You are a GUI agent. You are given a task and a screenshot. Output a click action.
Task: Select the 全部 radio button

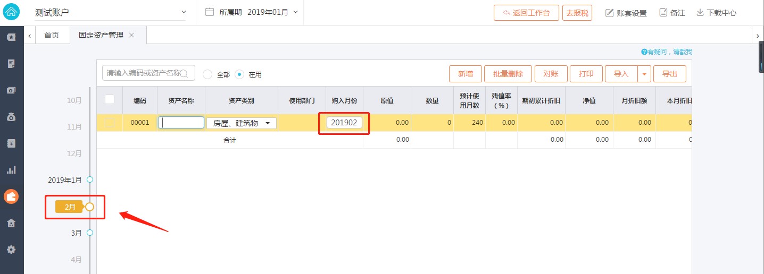(208, 74)
